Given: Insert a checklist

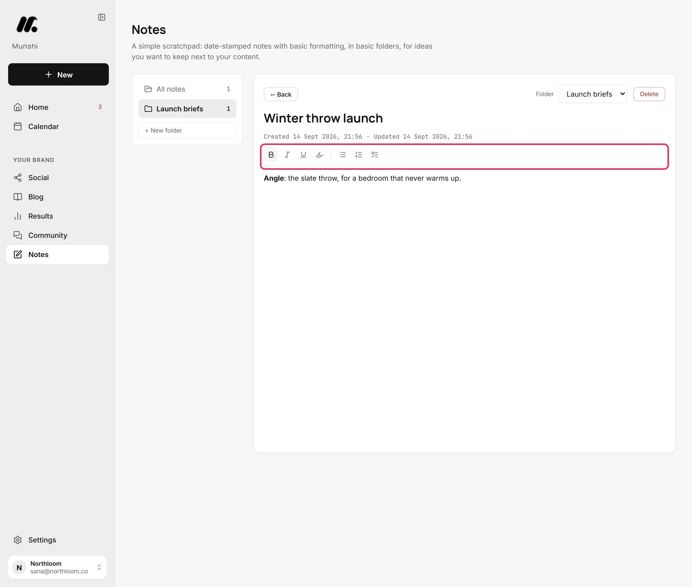Looking at the screenshot, I should pos(375,154).
